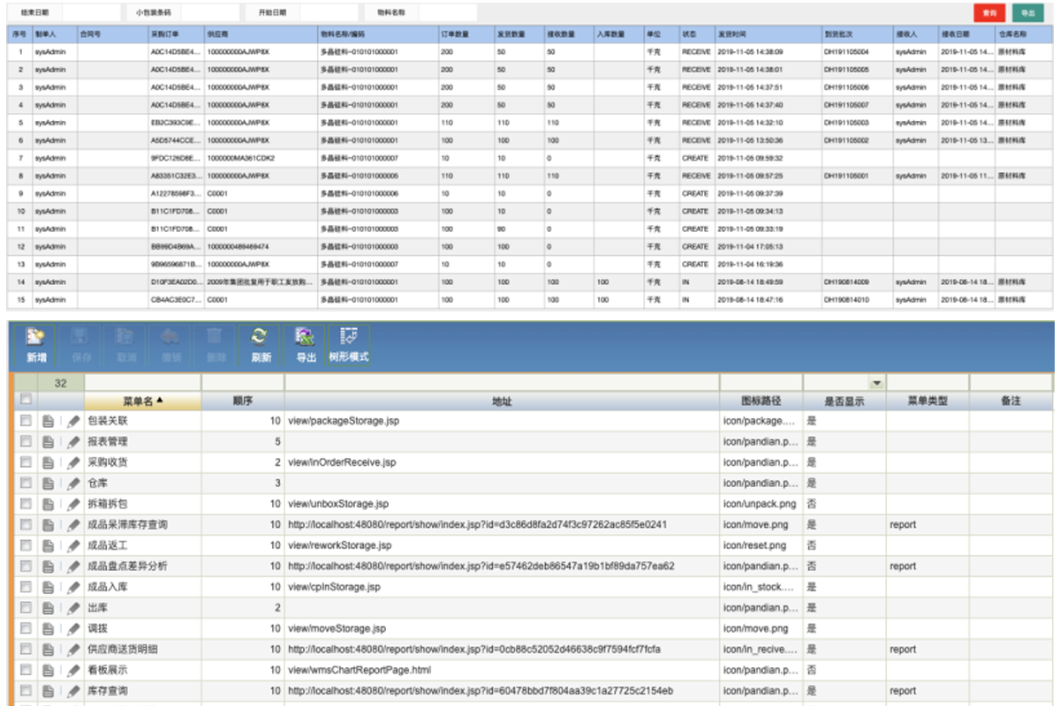The height and width of the screenshot is (706, 1060).
Task: Click the 地址 column filter text box
Action: pyautogui.click(x=501, y=383)
